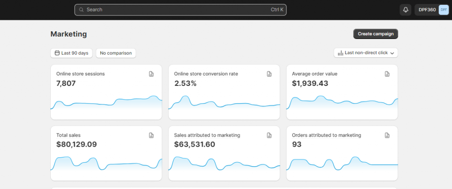Click the DPF avatar in account menu

coord(443,10)
